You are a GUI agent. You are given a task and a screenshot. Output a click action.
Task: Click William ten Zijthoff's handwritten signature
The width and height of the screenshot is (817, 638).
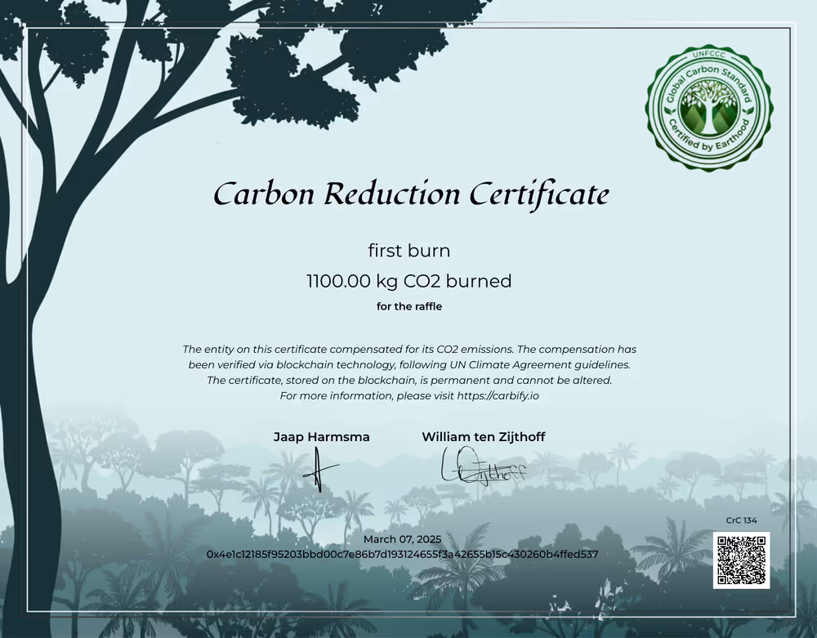[x=482, y=467]
